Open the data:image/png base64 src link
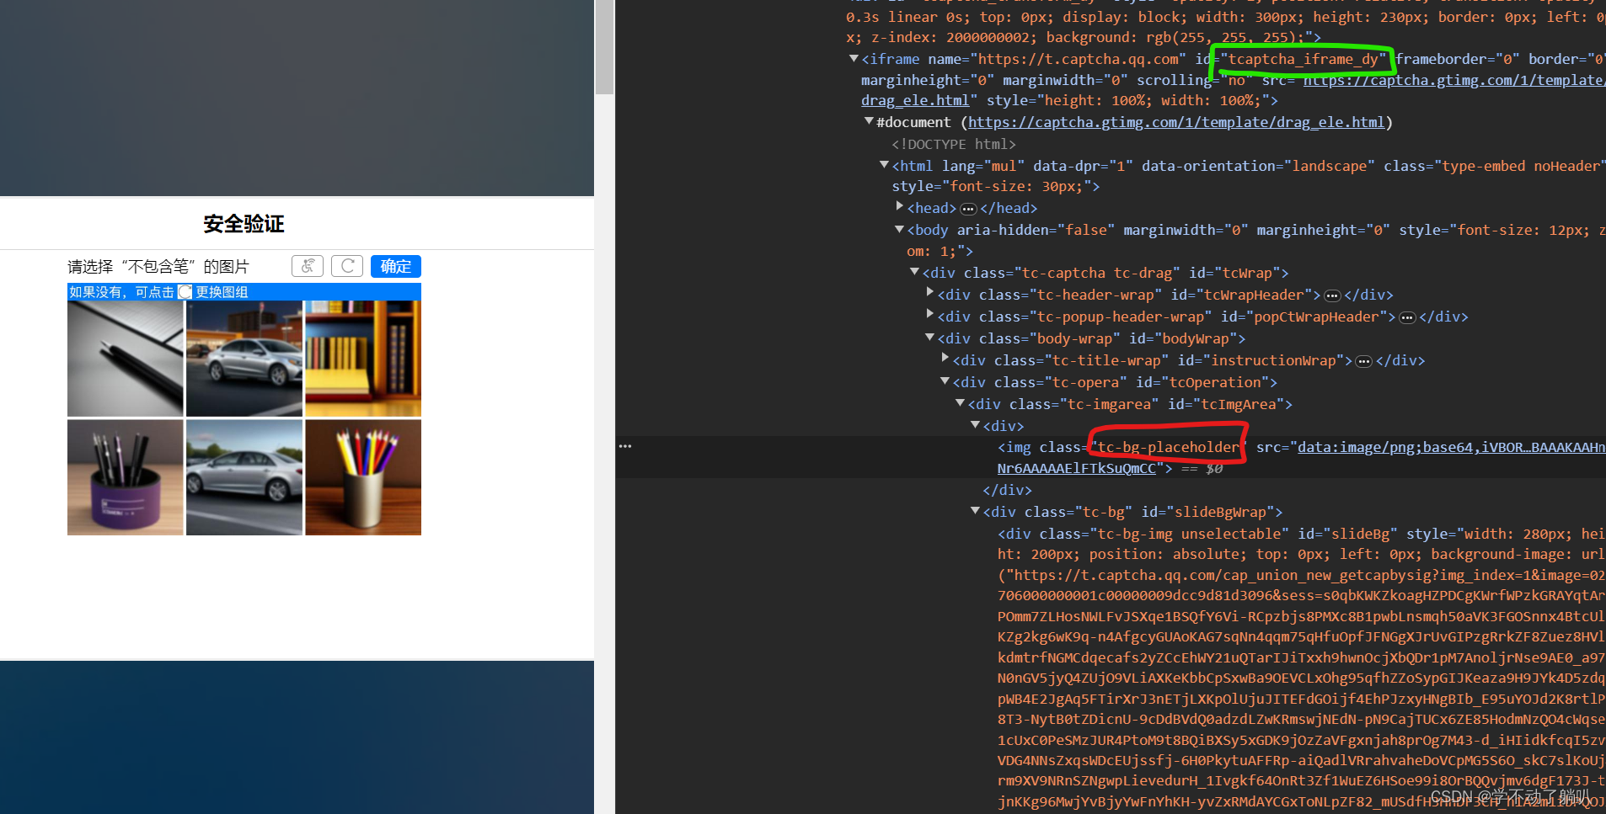 point(1449,448)
